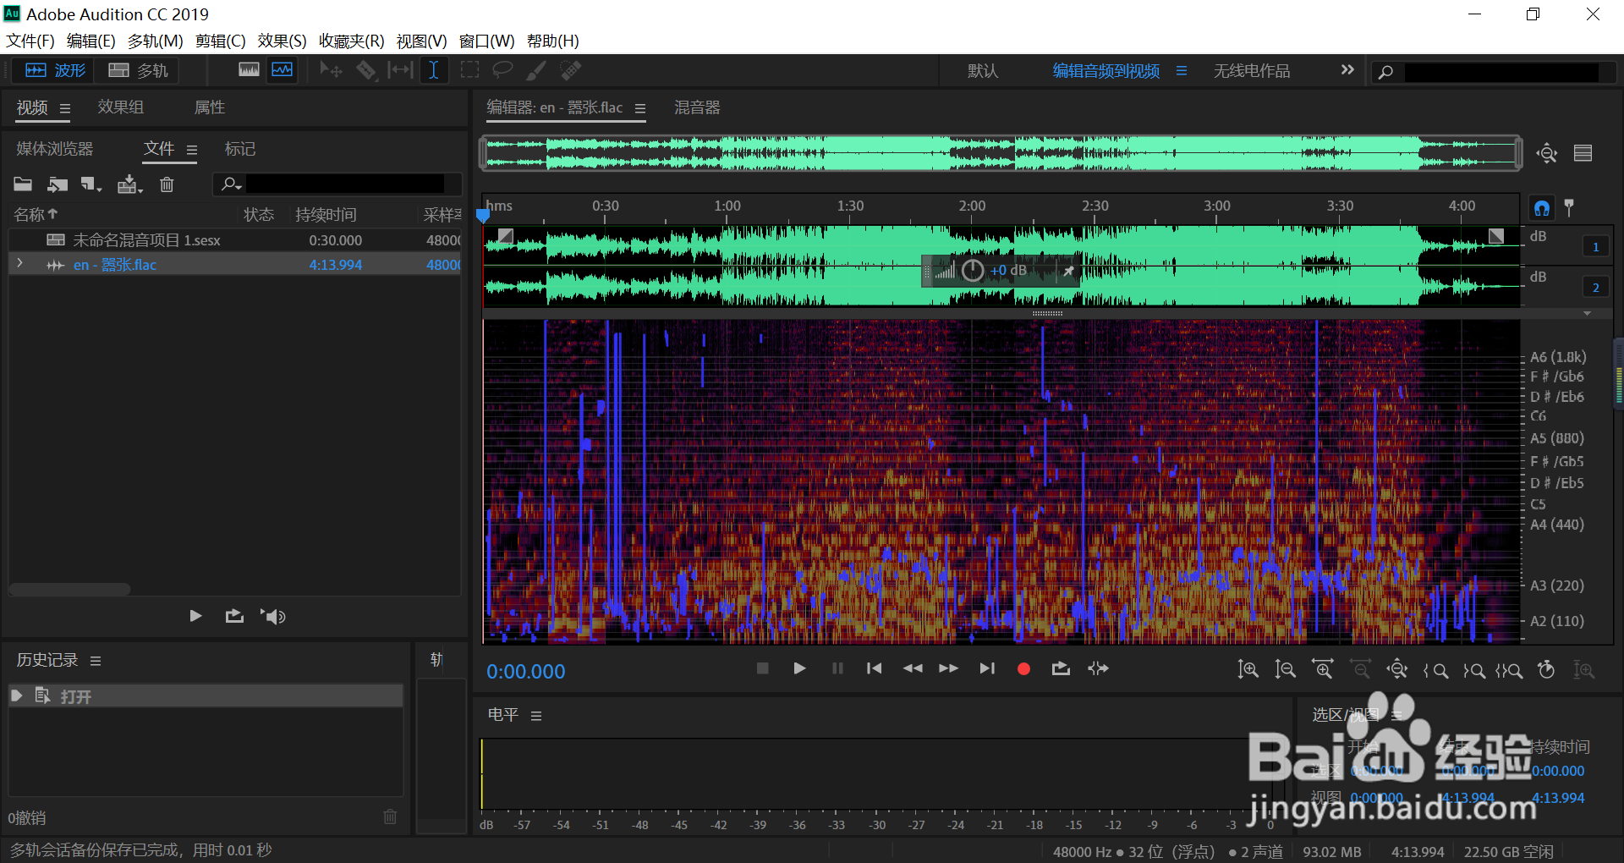This screenshot has height=863, width=1624.
Task: Switch to Waveform editor view
Action: pos(56,70)
